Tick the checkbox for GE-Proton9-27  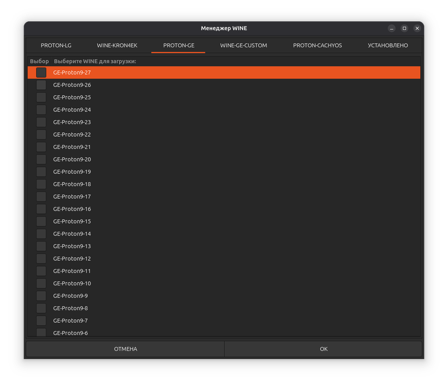tap(41, 73)
